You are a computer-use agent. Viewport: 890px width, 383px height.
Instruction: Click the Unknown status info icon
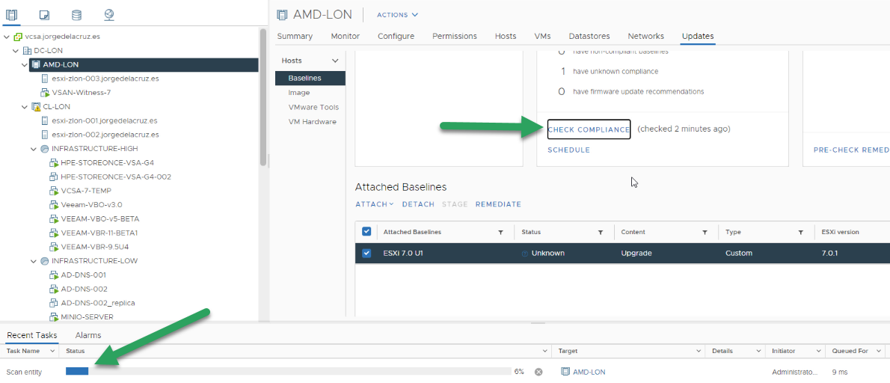524,254
